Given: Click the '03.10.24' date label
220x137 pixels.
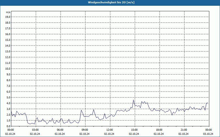Looking at the screenshot, I should coord(208,134).
